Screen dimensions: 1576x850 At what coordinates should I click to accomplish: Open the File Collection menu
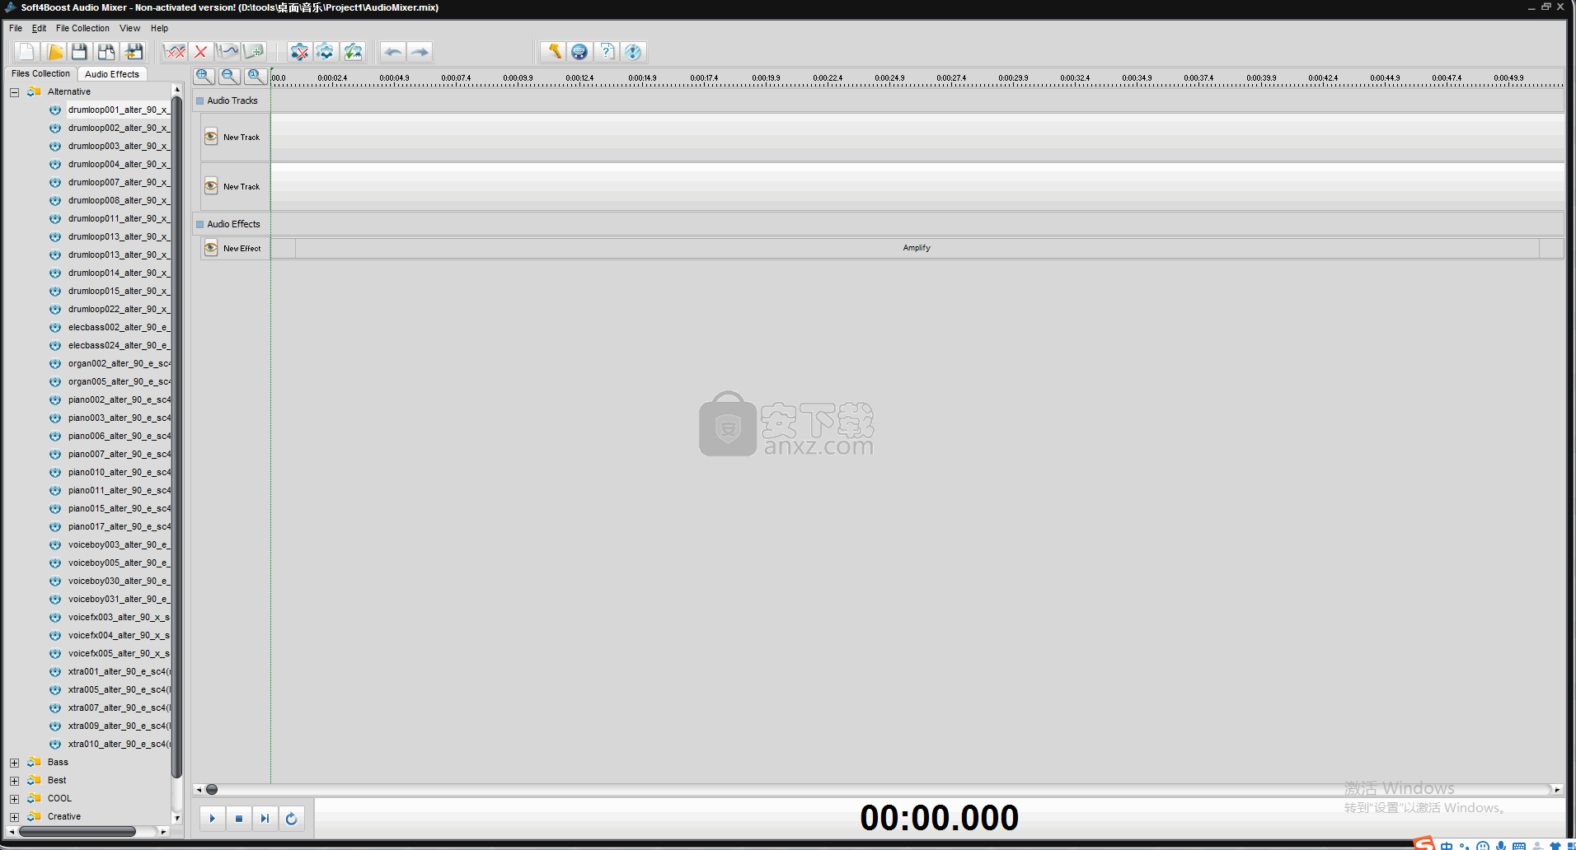82,28
